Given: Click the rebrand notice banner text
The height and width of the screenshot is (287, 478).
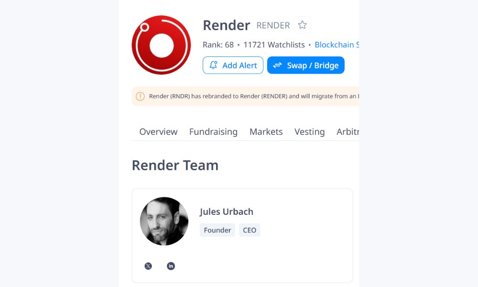Looking at the screenshot, I should coord(253,96).
